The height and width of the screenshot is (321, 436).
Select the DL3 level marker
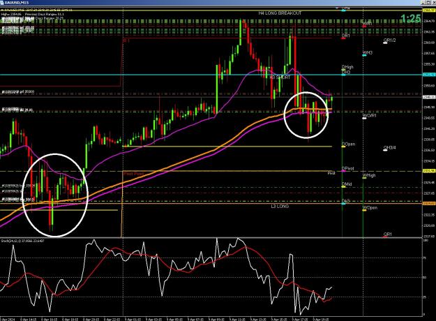(x=346, y=201)
